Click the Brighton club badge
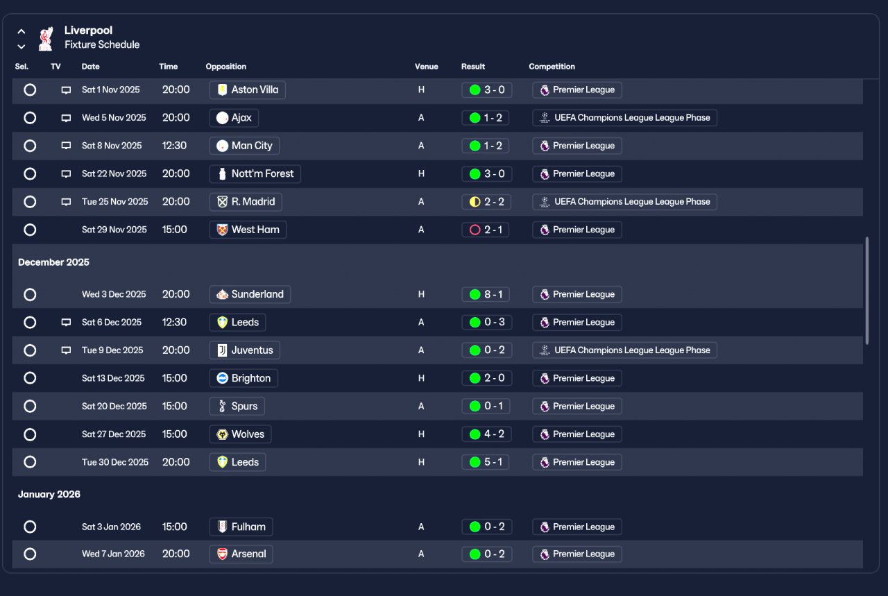The image size is (888, 596). pos(222,378)
